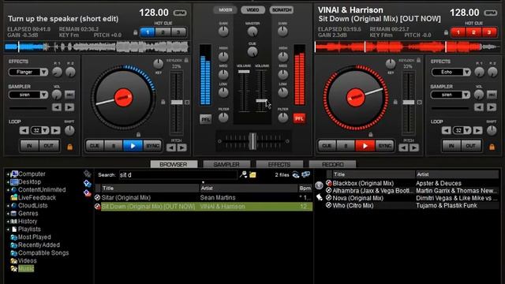Hit CUE on the left deck
This screenshot has width=505, height=284.
95,146
